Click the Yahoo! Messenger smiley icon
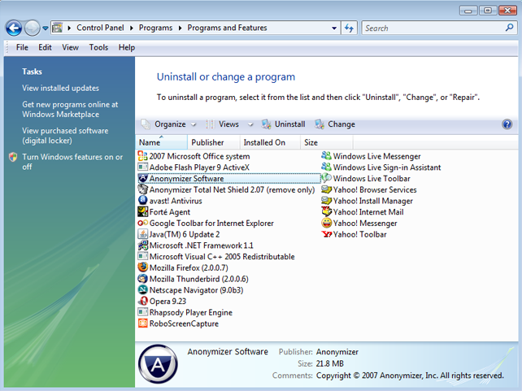522x391 pixels. (327, 223)
